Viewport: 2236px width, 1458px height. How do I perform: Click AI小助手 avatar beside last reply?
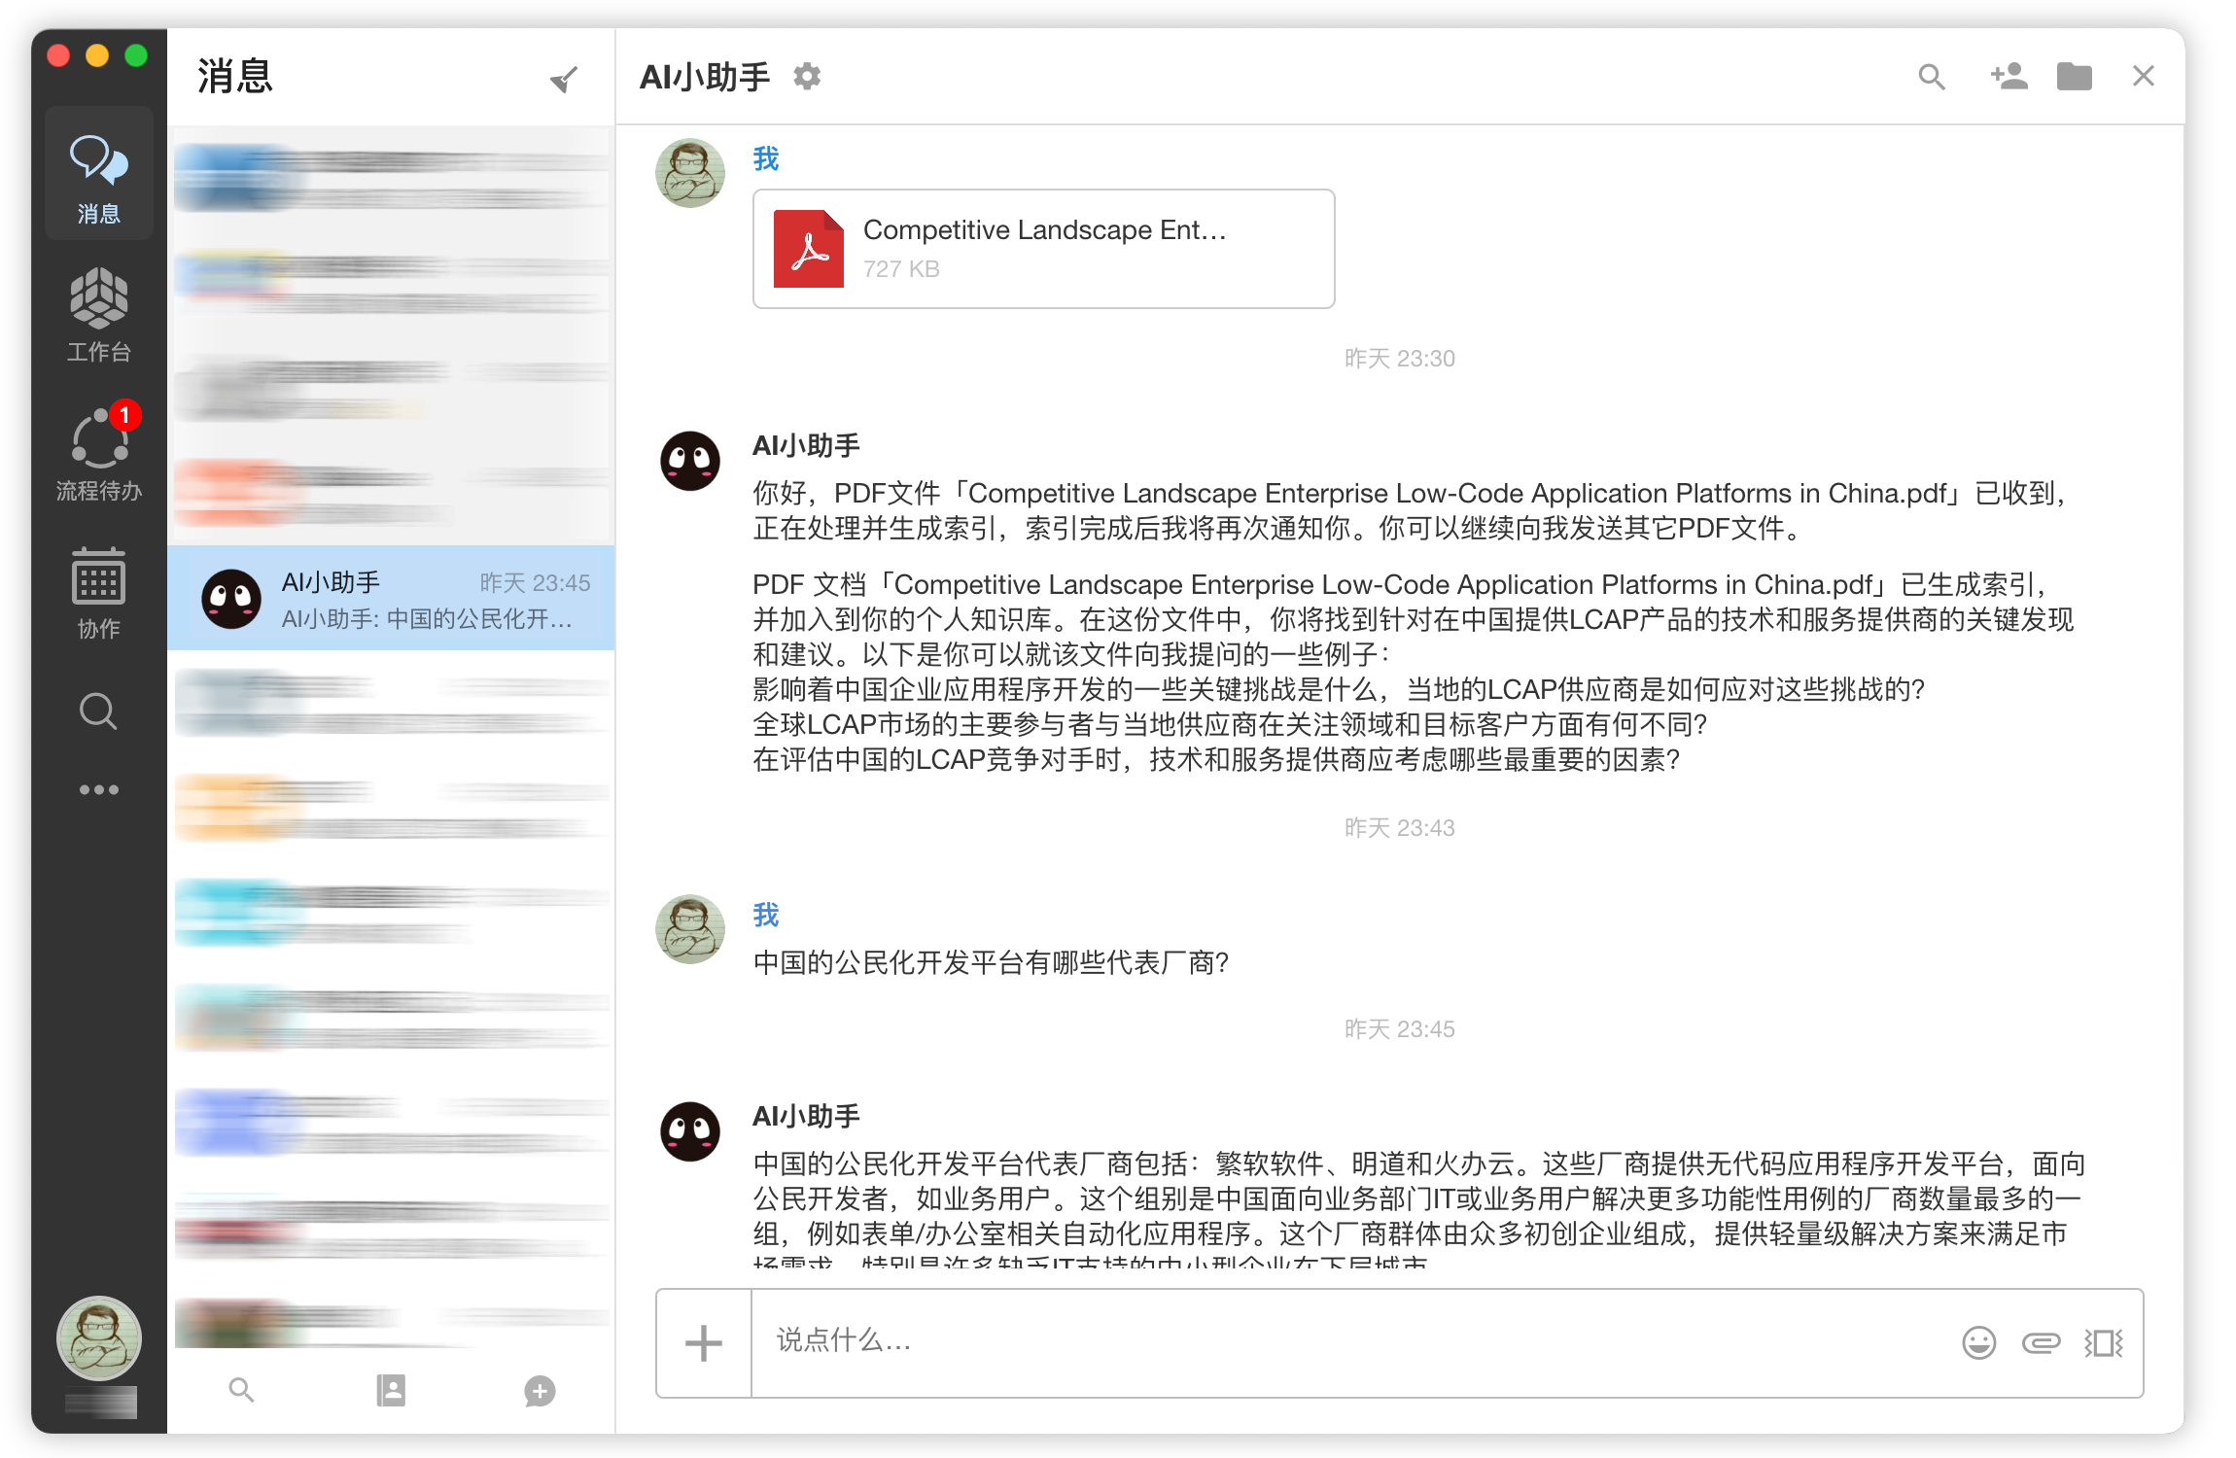pos(690,1131)
